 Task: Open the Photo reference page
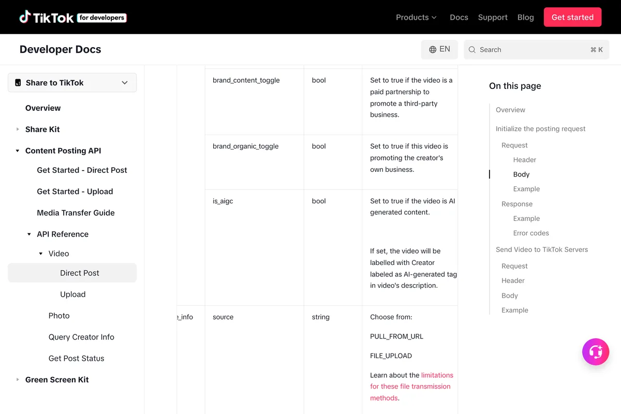pos(59,316)
